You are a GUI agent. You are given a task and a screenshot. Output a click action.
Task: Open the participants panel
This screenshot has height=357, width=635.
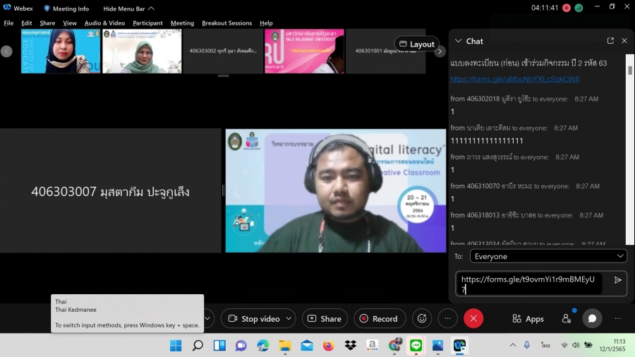[567, 319]
